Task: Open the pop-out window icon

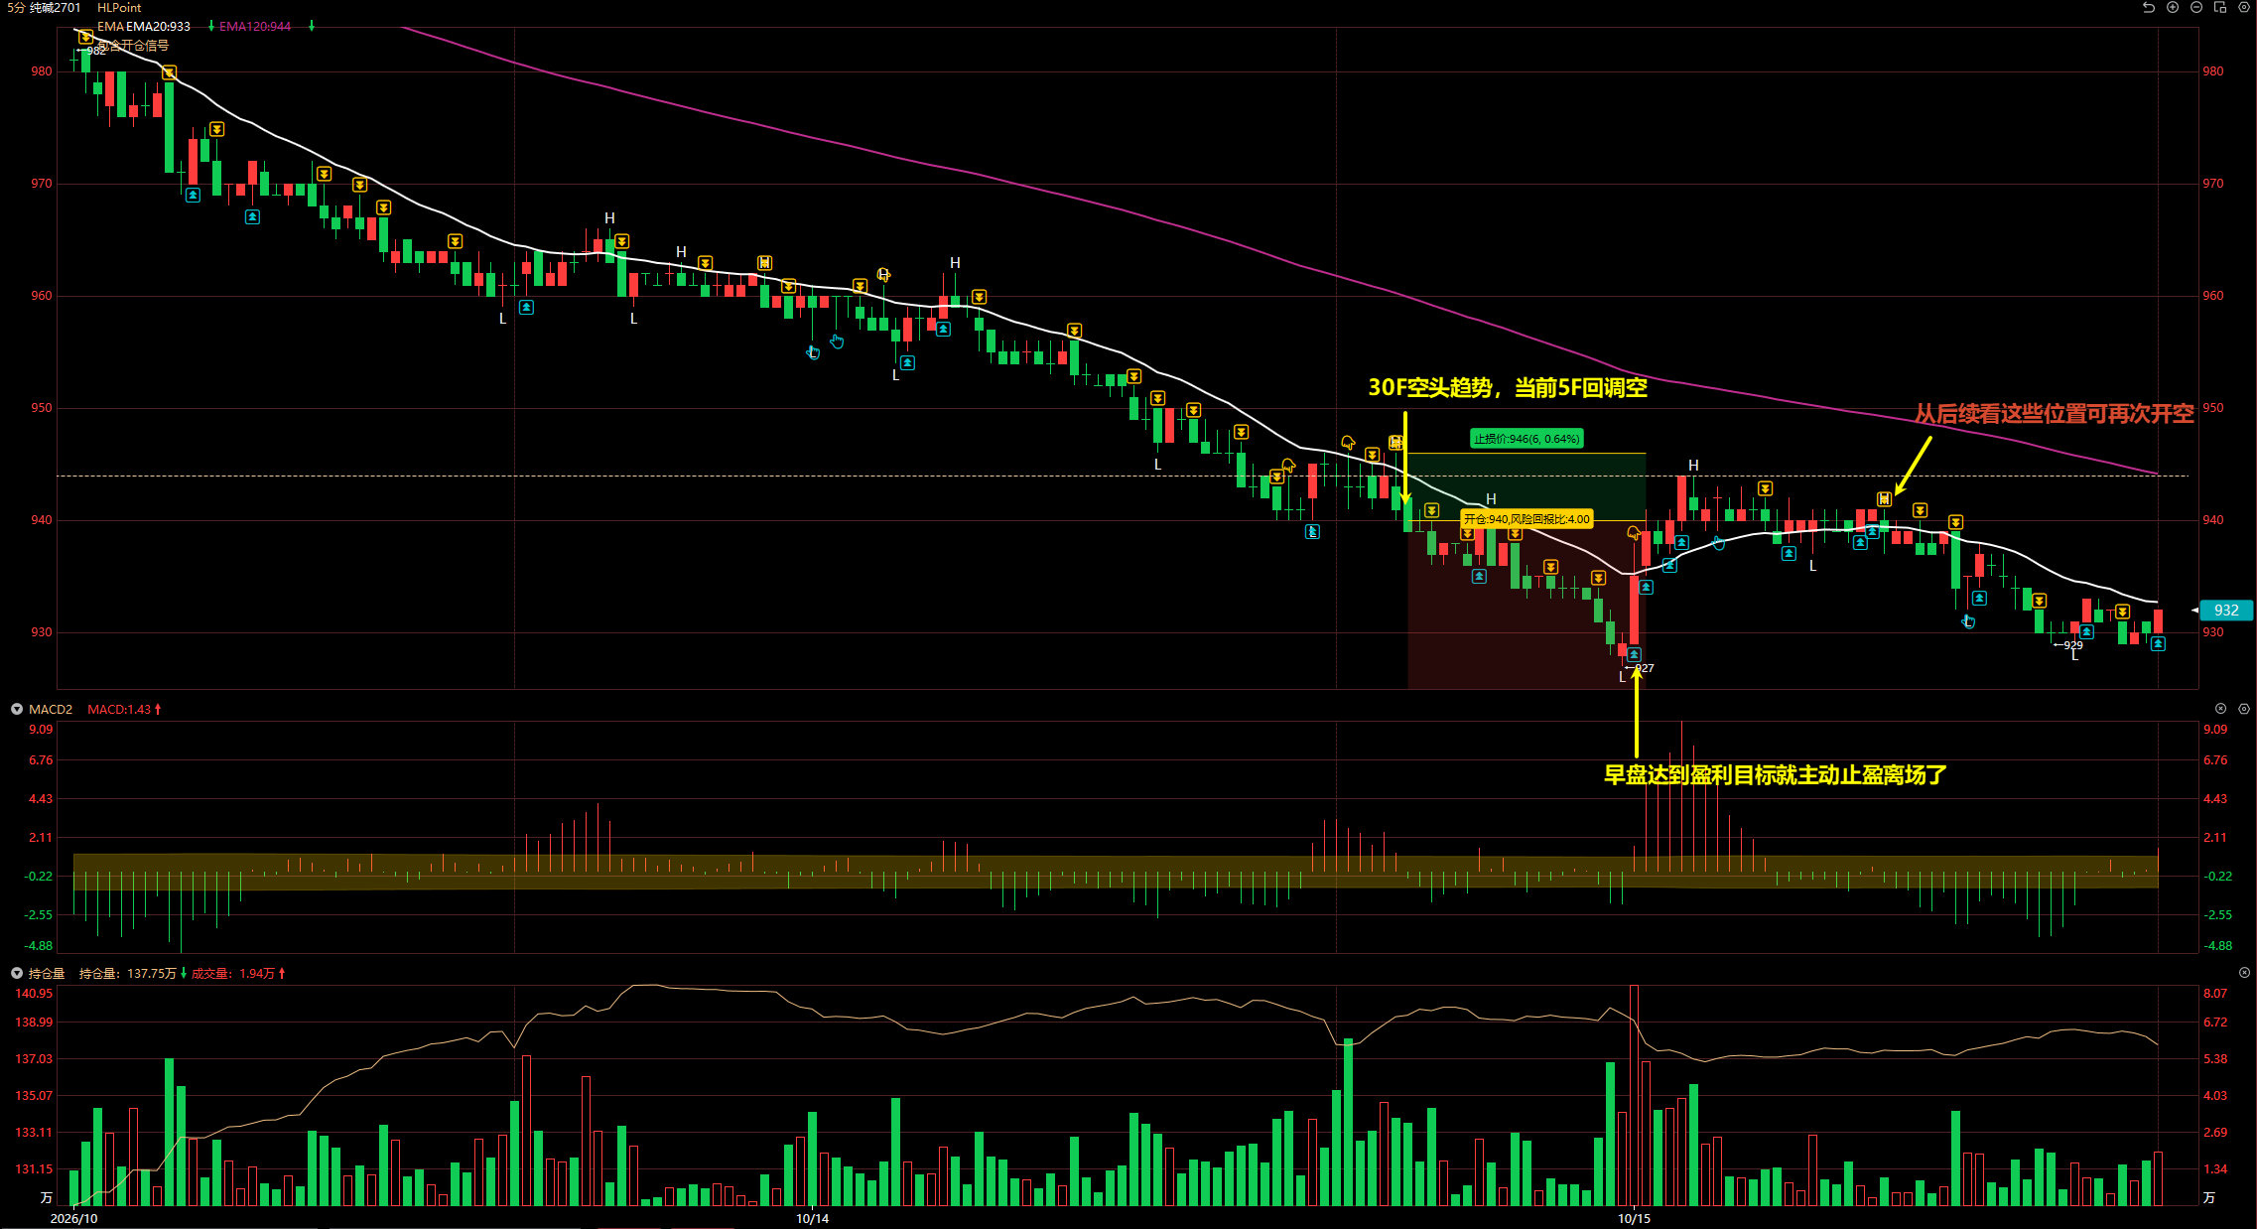Action: (x=2220, y=7)
